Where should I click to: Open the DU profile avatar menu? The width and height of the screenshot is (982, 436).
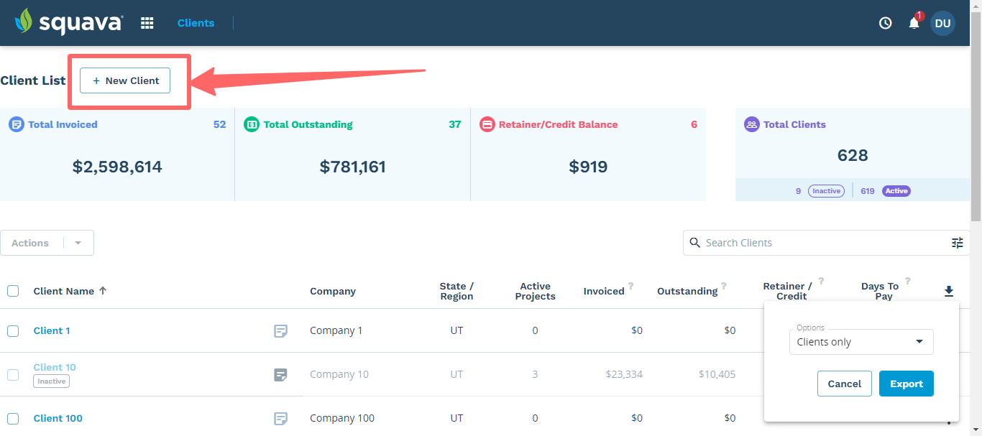coord(942,23)
